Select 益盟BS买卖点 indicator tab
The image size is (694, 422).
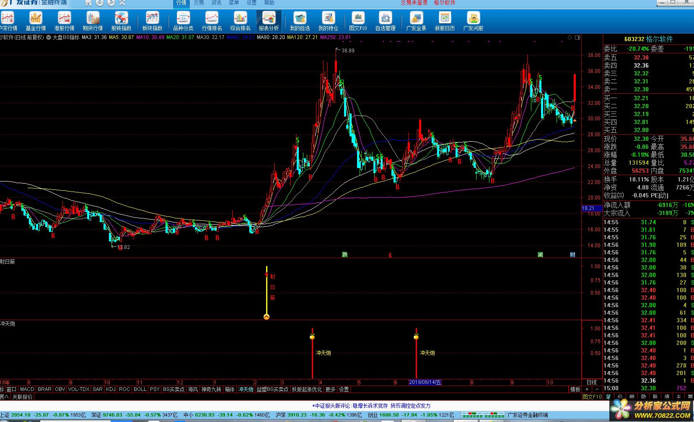[x=272, y=389]
